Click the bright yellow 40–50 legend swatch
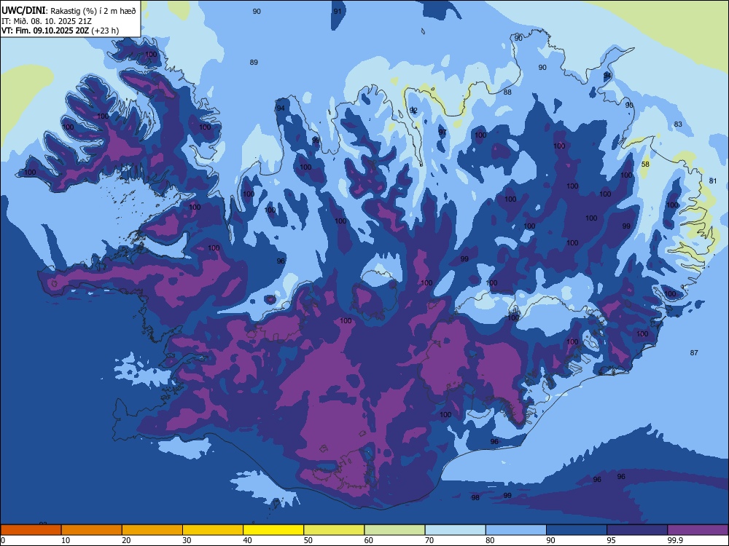 pyautogui.click(x=273, y=530)
